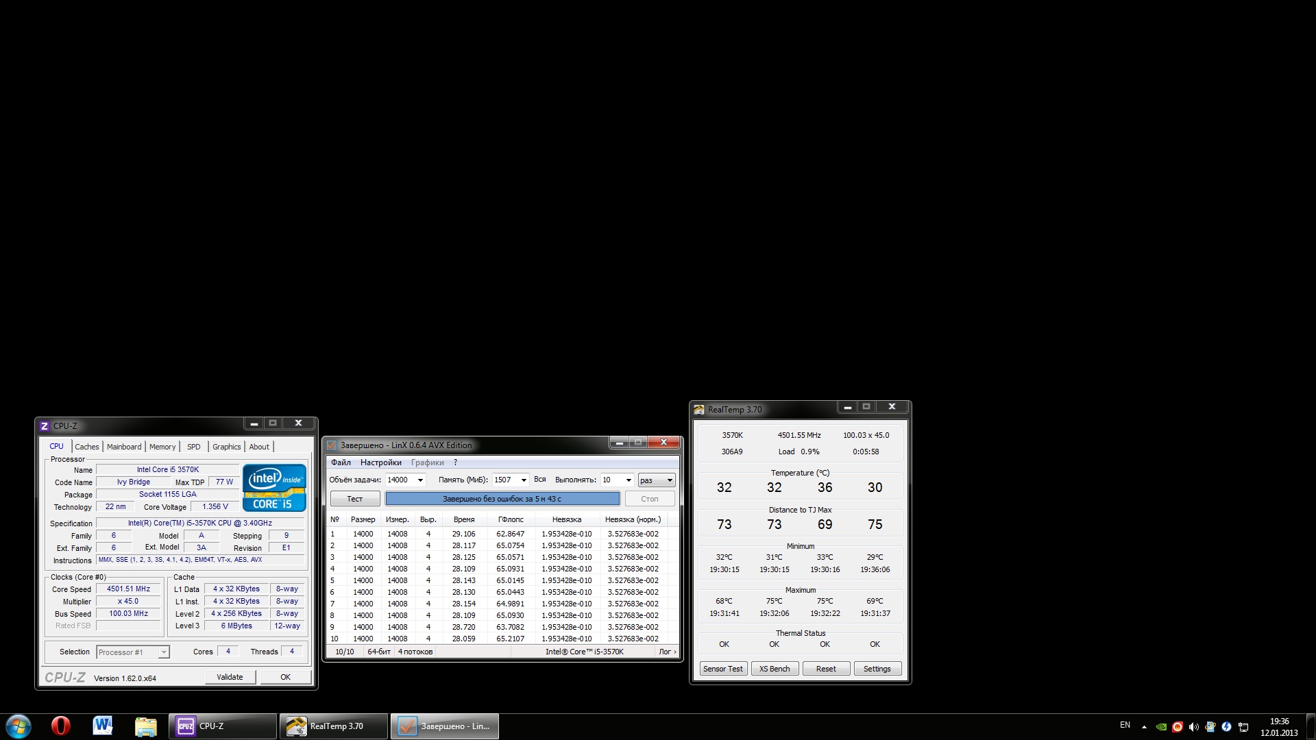The image size is (1316, 740).
Task: Click the volume speaker tray icon
Action: 1194,727
